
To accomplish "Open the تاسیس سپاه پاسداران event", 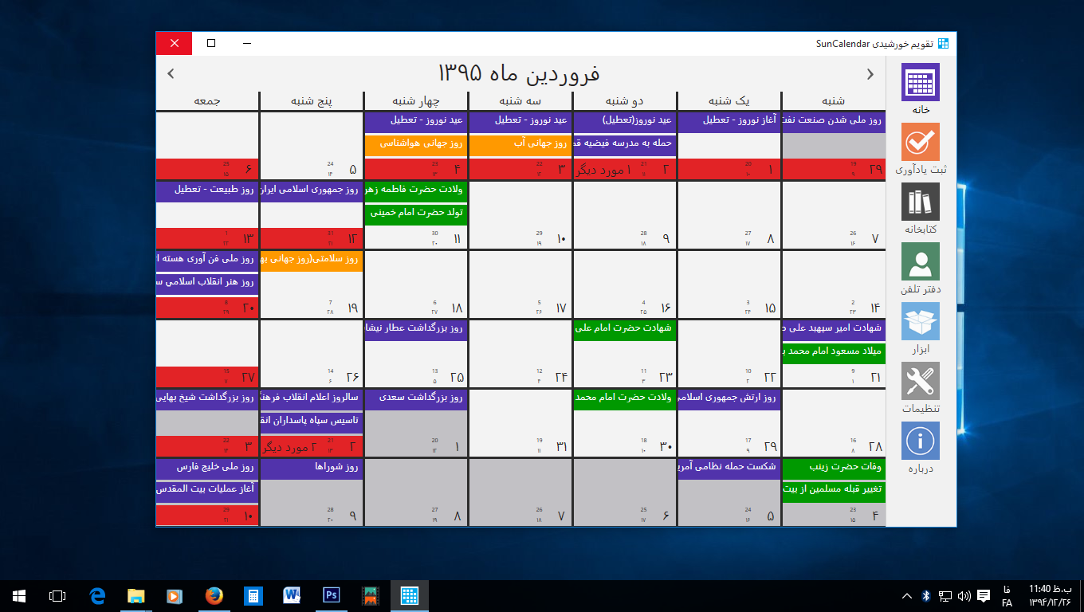I will pos(311,422).
